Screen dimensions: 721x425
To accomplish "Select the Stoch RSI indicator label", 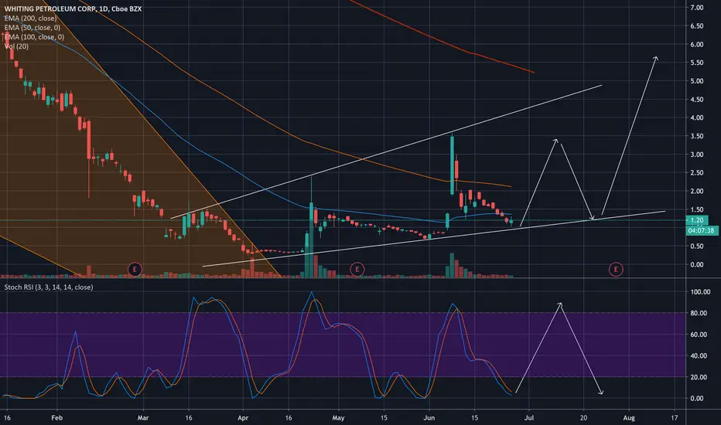I will (x=49, y=287).
